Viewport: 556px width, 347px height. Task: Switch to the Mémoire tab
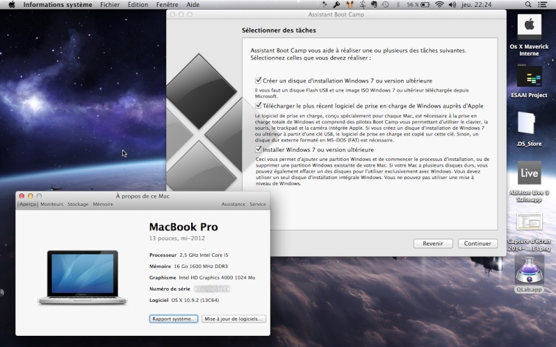click(103, 204)
